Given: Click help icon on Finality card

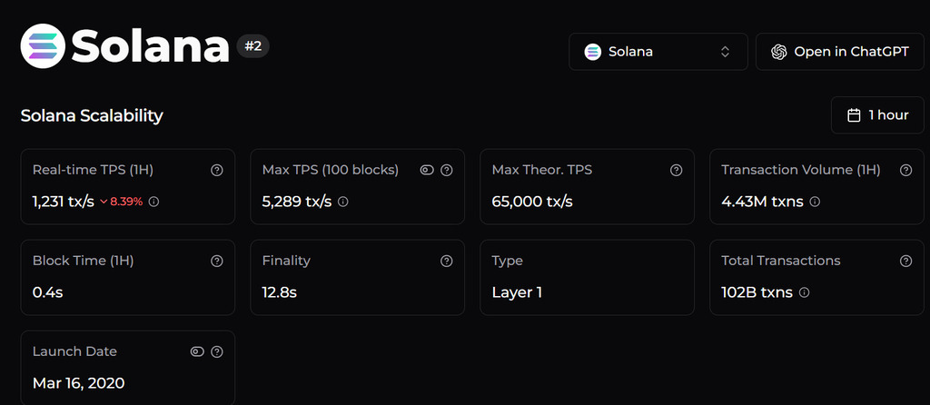Looking at the screenshot, I should click(446, 261).
